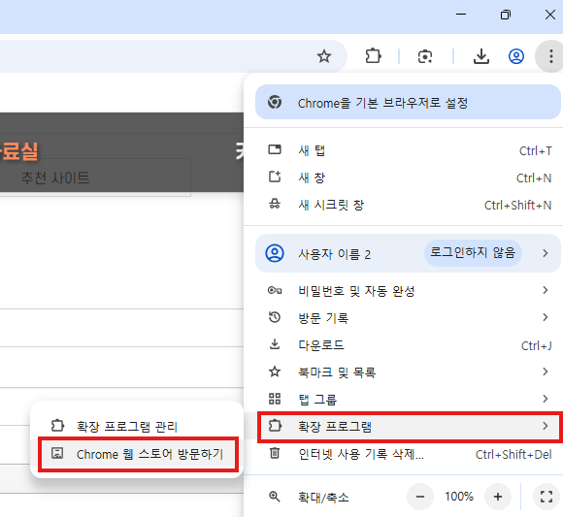Click the download arrow icon in menu
563x517 pixels.
[x=275, y=344]
